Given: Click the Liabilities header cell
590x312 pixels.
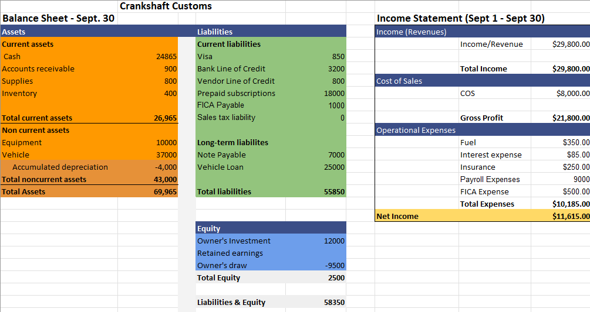Looking at the screenshot, I should pyautogui.click(x=215, y=32).
